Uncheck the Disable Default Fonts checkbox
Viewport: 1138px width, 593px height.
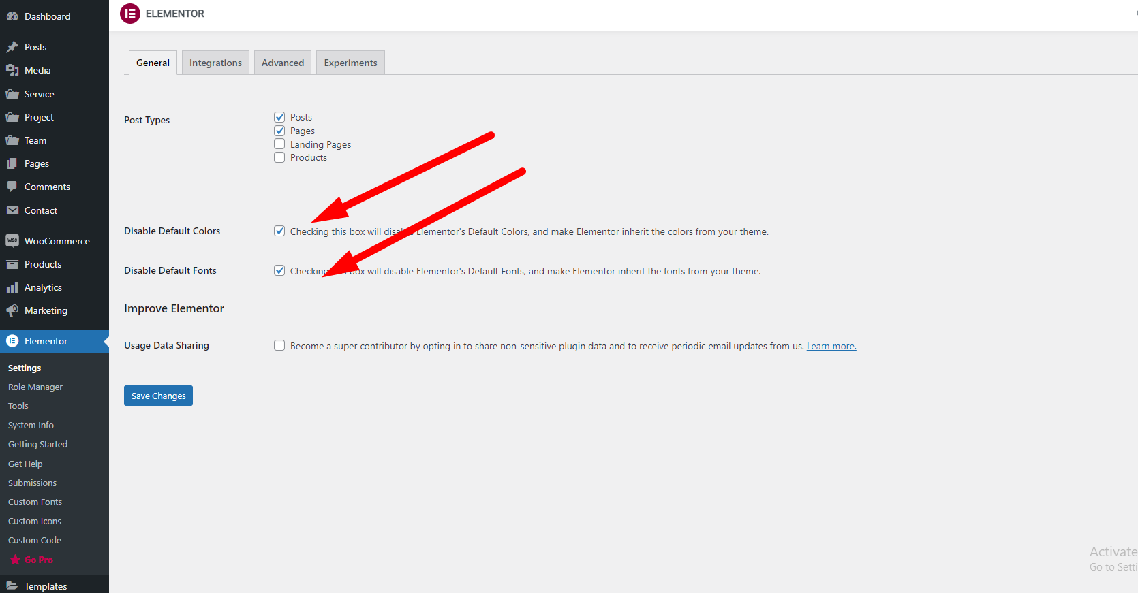point(279,270)
